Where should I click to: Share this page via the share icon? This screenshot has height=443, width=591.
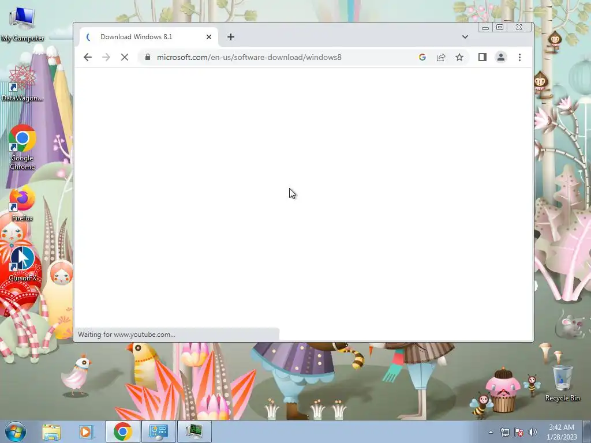tap(440, 57)
